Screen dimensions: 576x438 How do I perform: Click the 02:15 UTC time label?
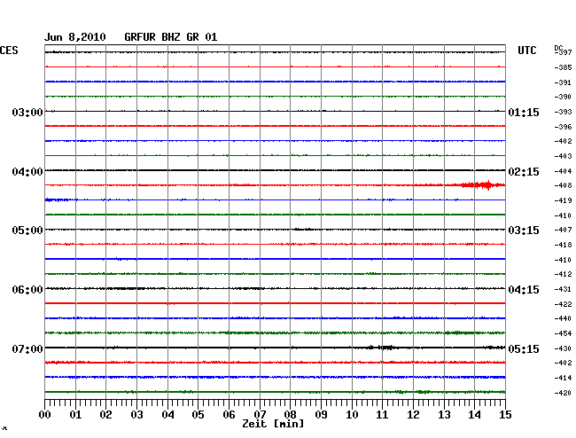point(524,172)
